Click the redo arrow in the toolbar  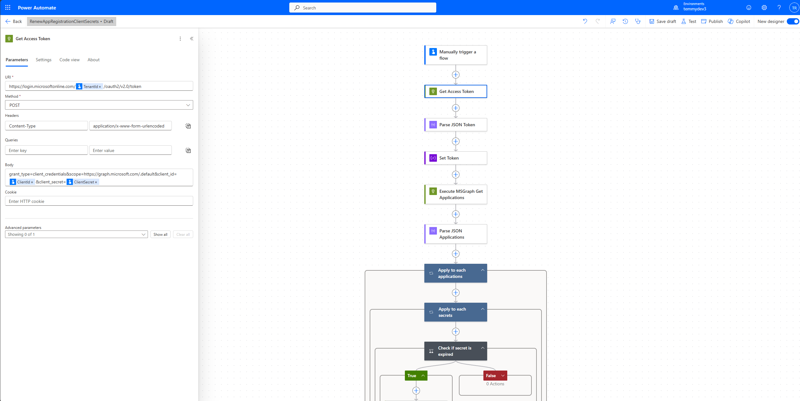598,21
